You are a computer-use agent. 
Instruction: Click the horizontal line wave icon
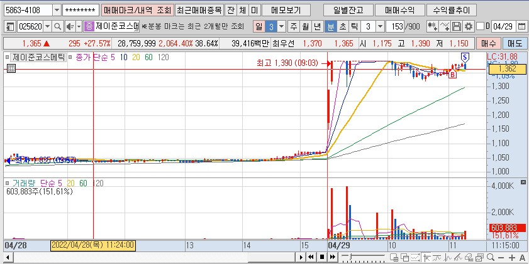pos(437,258)
